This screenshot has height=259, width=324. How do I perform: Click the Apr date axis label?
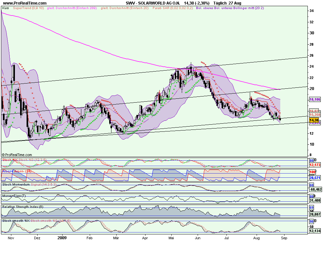pos(145,238)
